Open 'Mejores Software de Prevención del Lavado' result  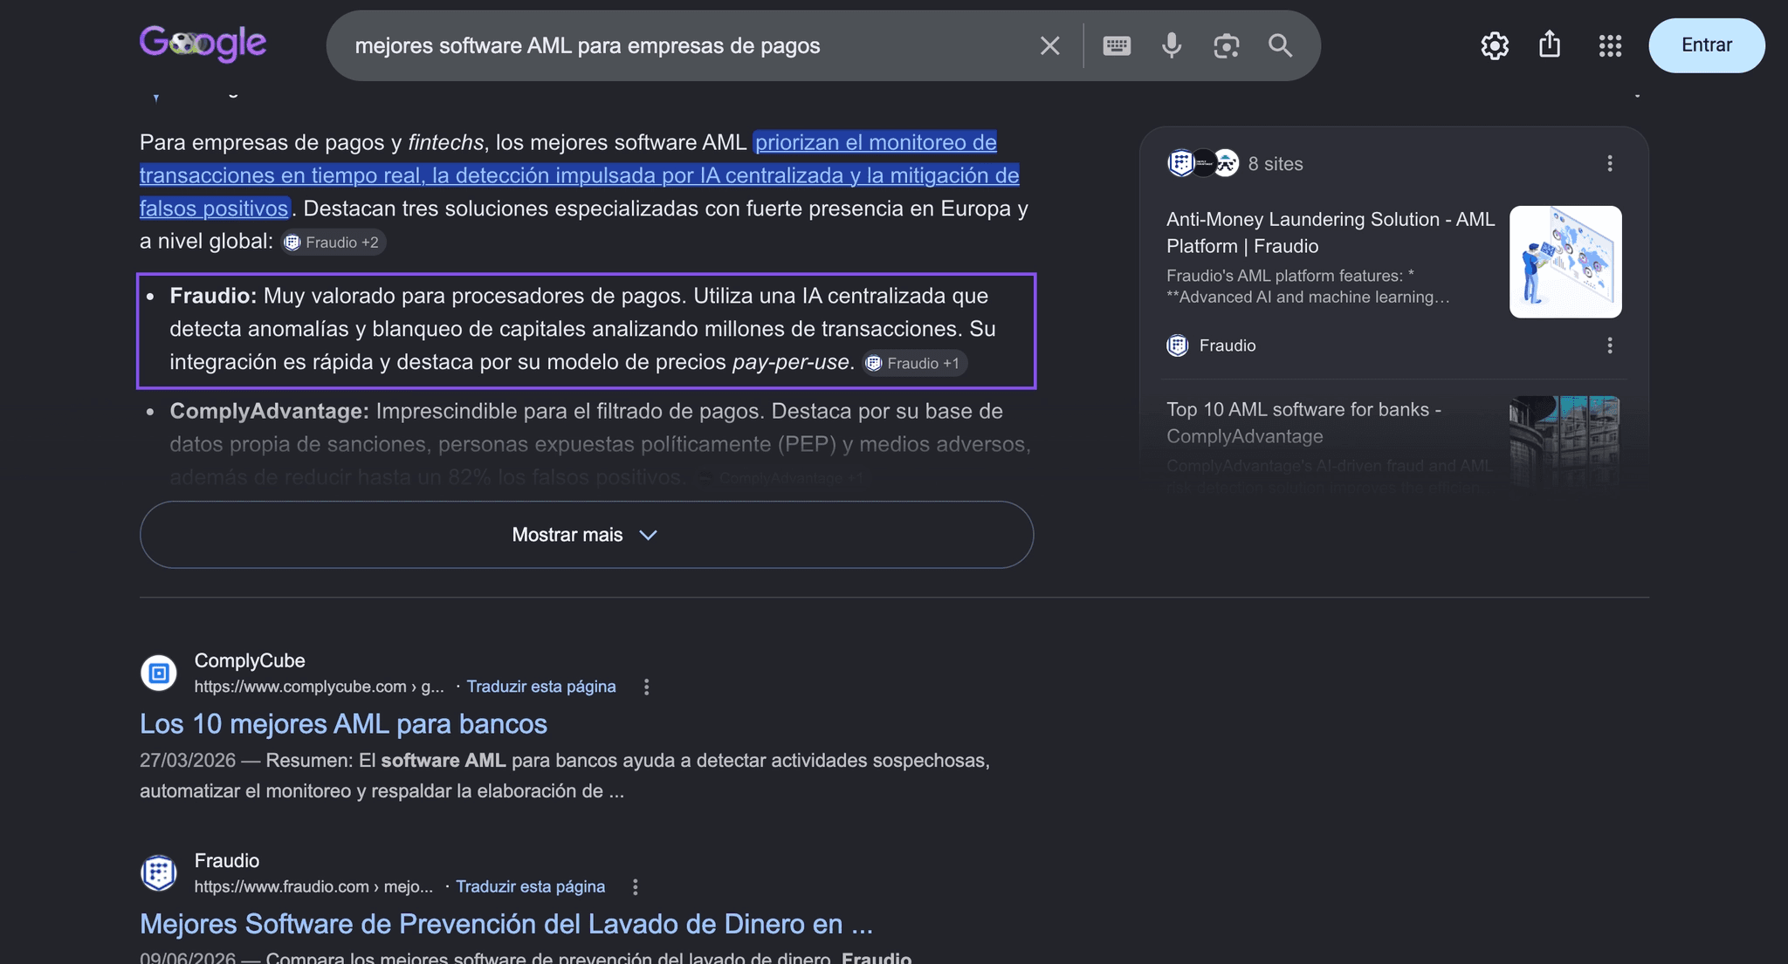(x=506, y=924)
